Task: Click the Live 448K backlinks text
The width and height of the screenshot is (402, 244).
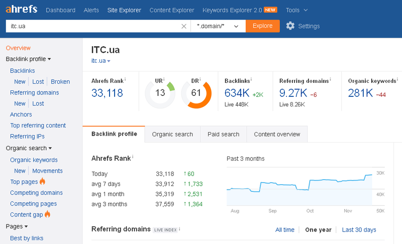Action: tap(236, 104)
